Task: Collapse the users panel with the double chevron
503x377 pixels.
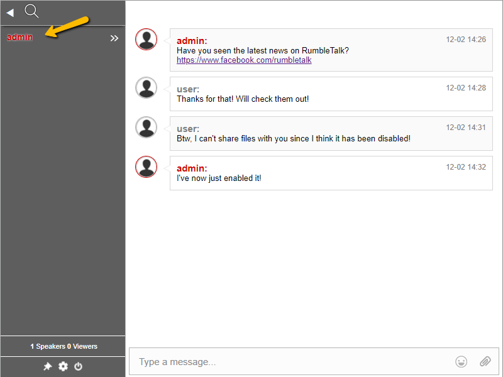Action: pos(114,38)
